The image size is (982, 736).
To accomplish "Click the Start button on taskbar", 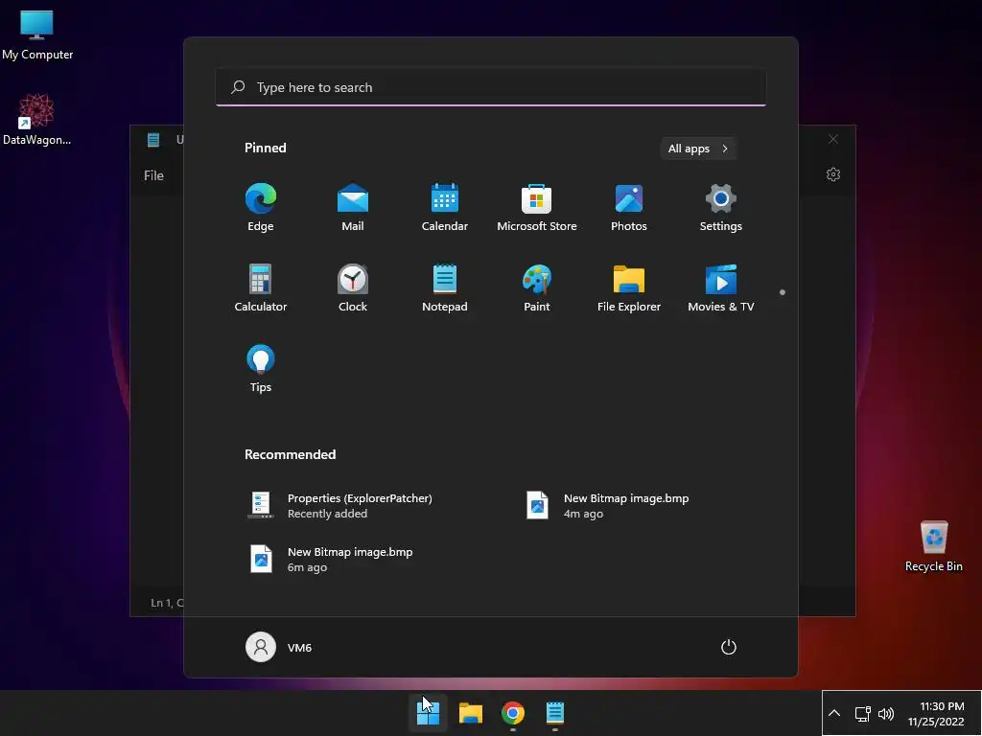I will click(428, 713).
